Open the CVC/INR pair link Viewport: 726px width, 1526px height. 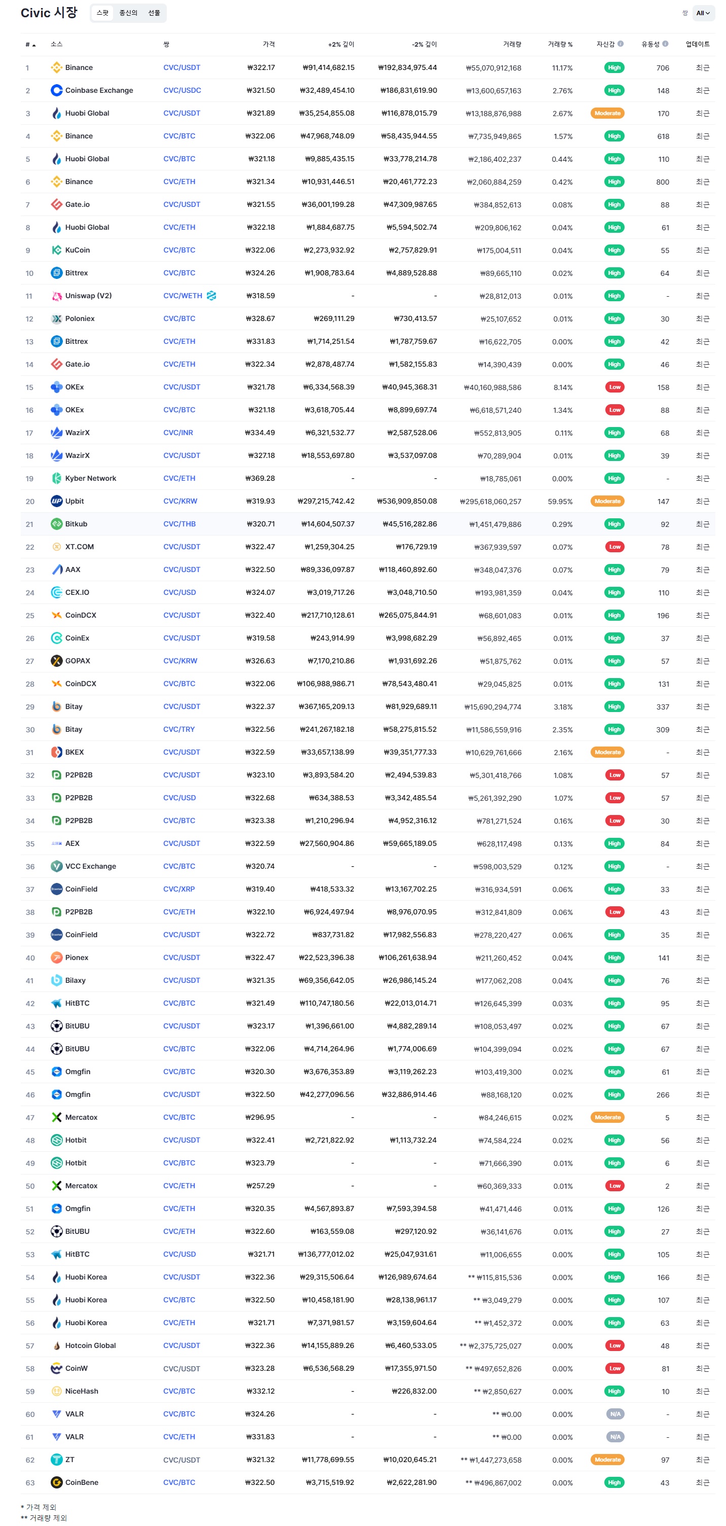(178, 433)
